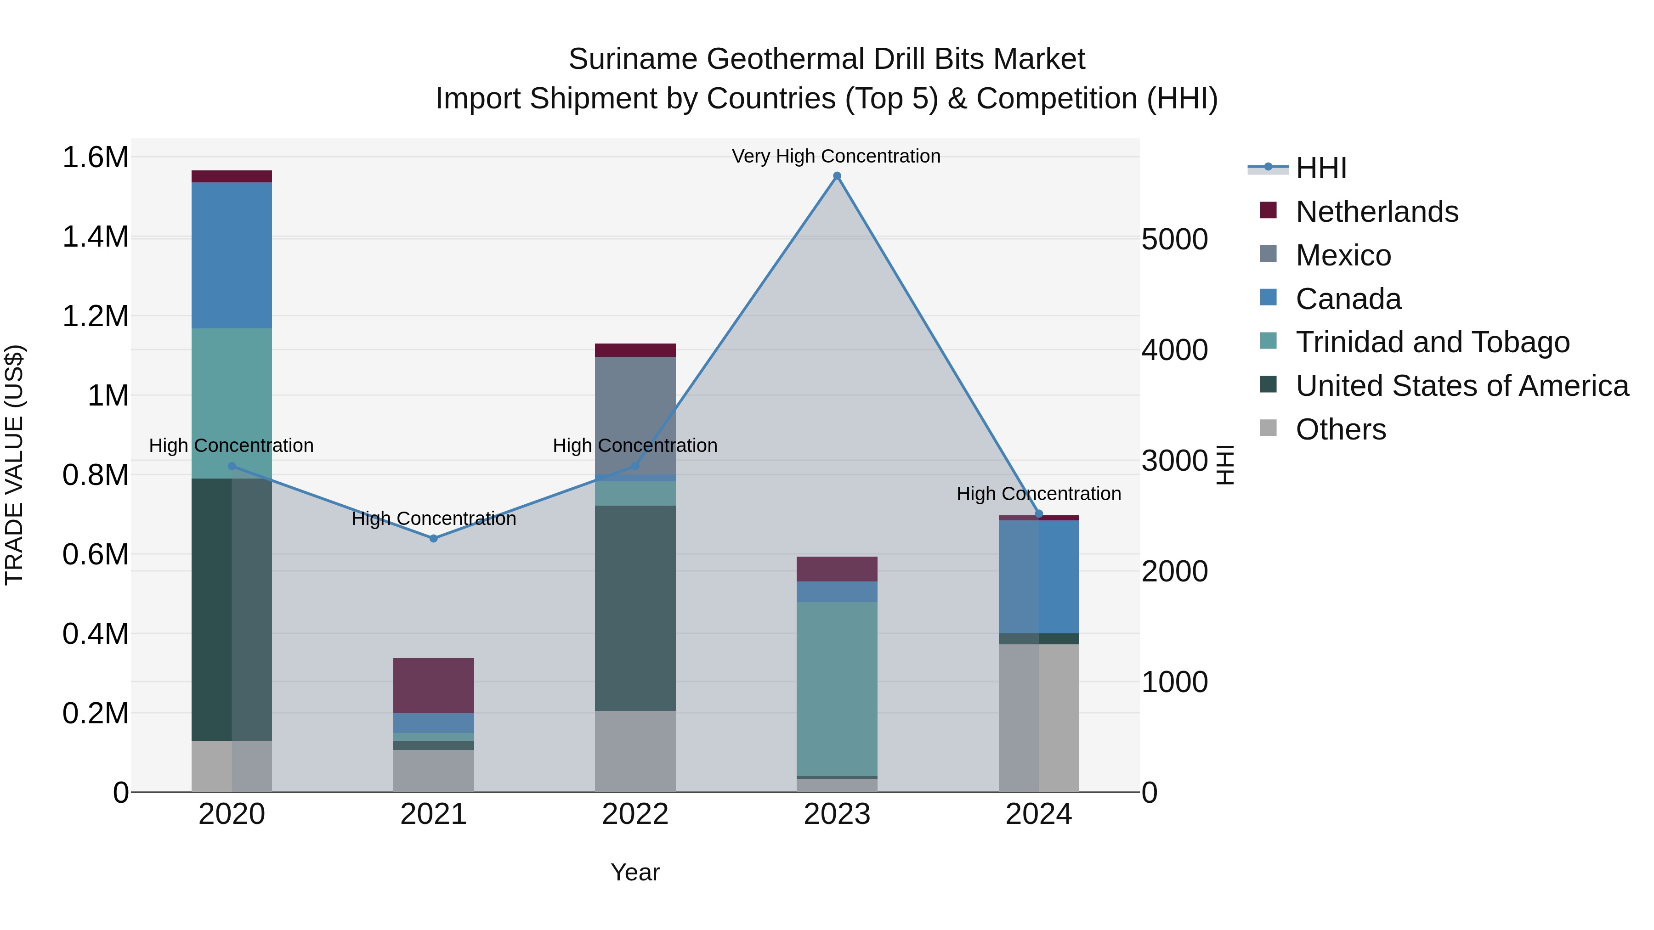Click the 2020 Trinidad and Tobago segment
Viewport: 1654px width, 930px height.
tap(232, 404)
